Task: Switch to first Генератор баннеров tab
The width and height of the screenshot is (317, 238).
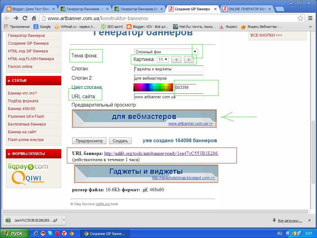Action: tap(85, 9)
